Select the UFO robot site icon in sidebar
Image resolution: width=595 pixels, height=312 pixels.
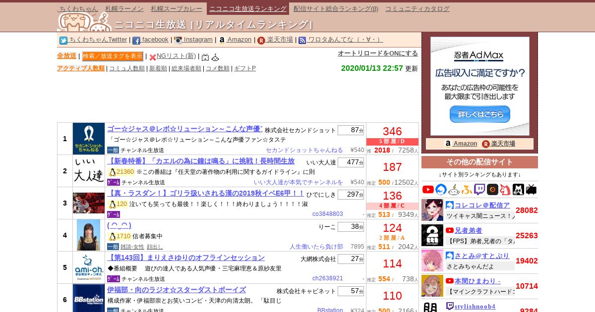coord(454,189)
